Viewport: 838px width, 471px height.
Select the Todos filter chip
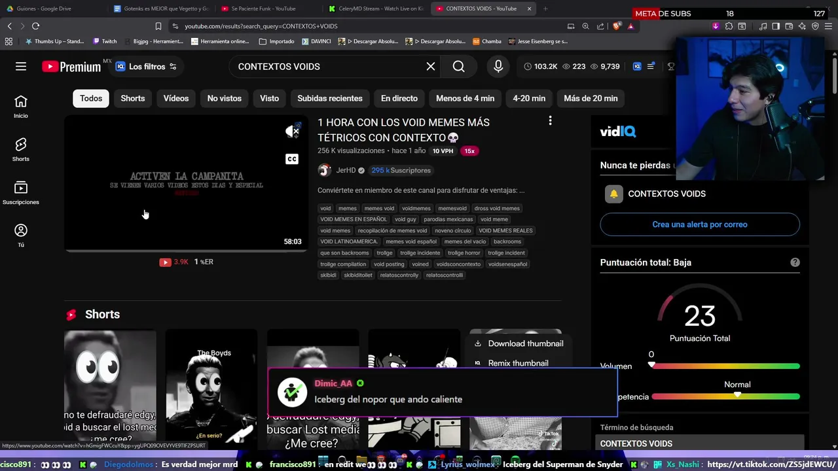(x=91, y=98)
